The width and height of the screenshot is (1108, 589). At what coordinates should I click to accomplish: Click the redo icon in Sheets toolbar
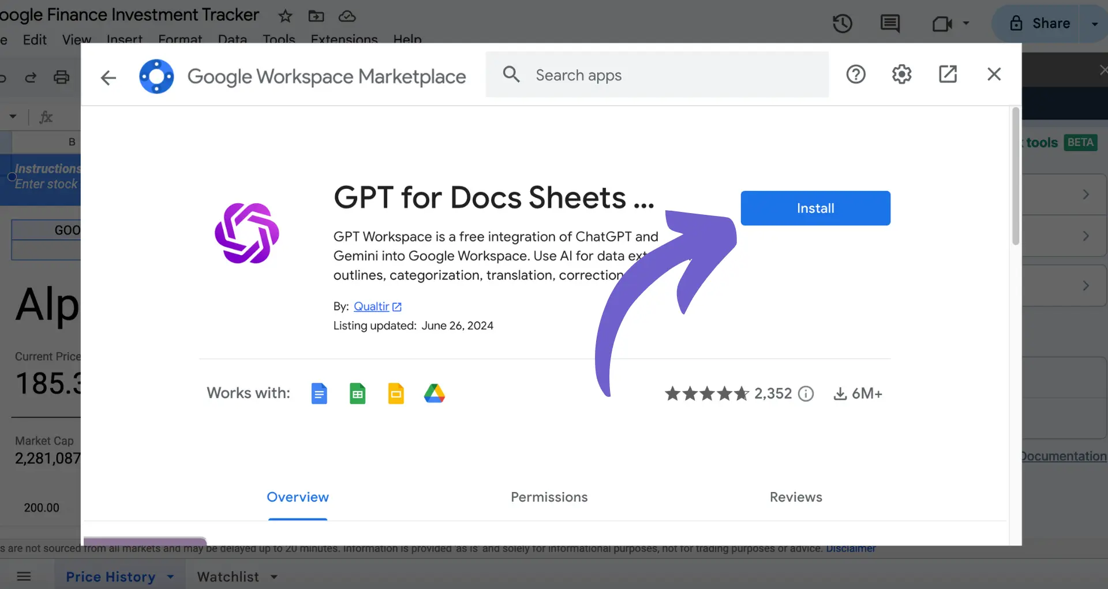[x=31, y=77]
